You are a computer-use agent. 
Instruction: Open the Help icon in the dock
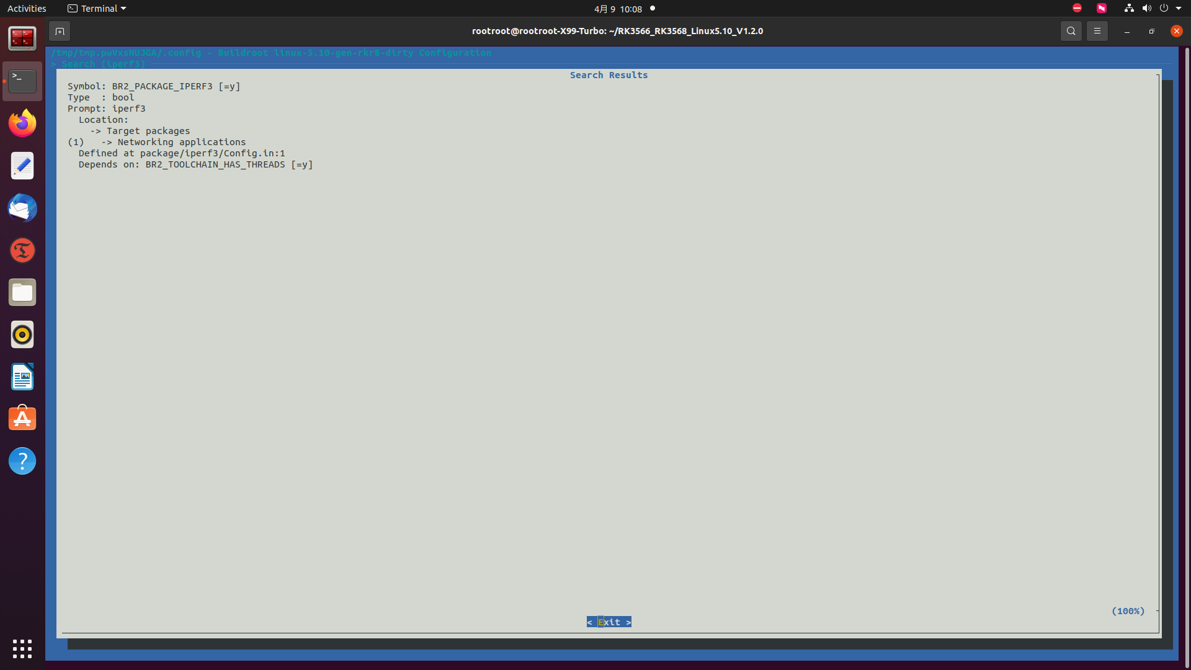coord(22,461)
